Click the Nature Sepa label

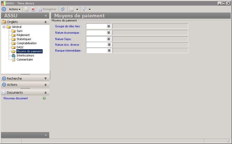click(x=64, y=39)
